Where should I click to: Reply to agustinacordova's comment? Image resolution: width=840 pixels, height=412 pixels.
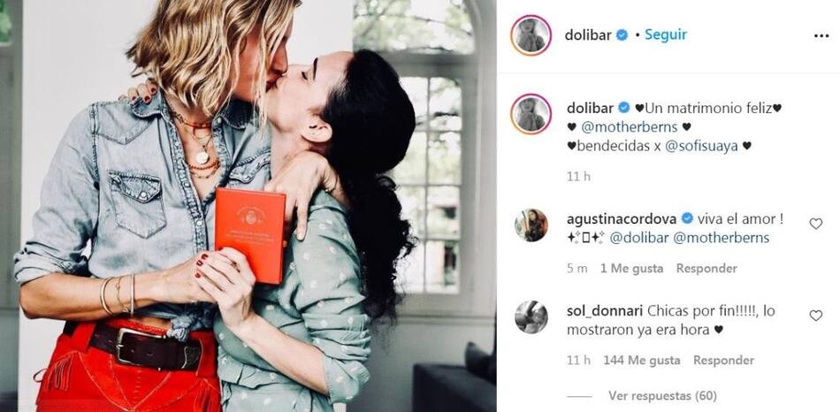click(706, 269)
